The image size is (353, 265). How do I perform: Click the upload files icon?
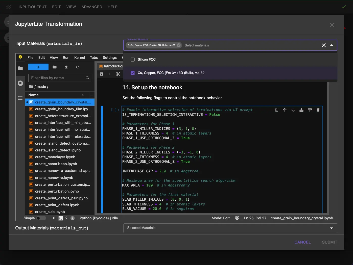pyautogui.click(x=66, y=67)
